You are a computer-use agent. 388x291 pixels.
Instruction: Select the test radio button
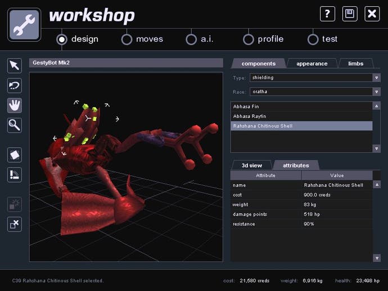tap(313, 39)
